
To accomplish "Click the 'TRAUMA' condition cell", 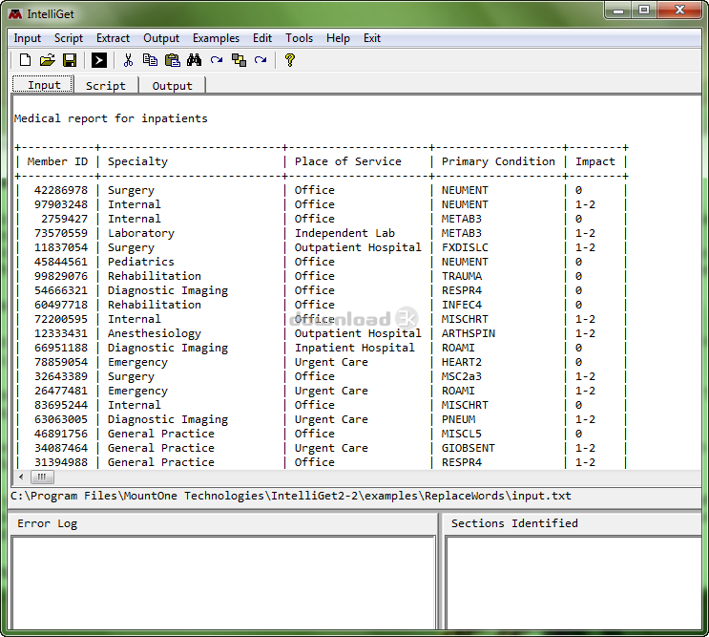I will 462,276.
